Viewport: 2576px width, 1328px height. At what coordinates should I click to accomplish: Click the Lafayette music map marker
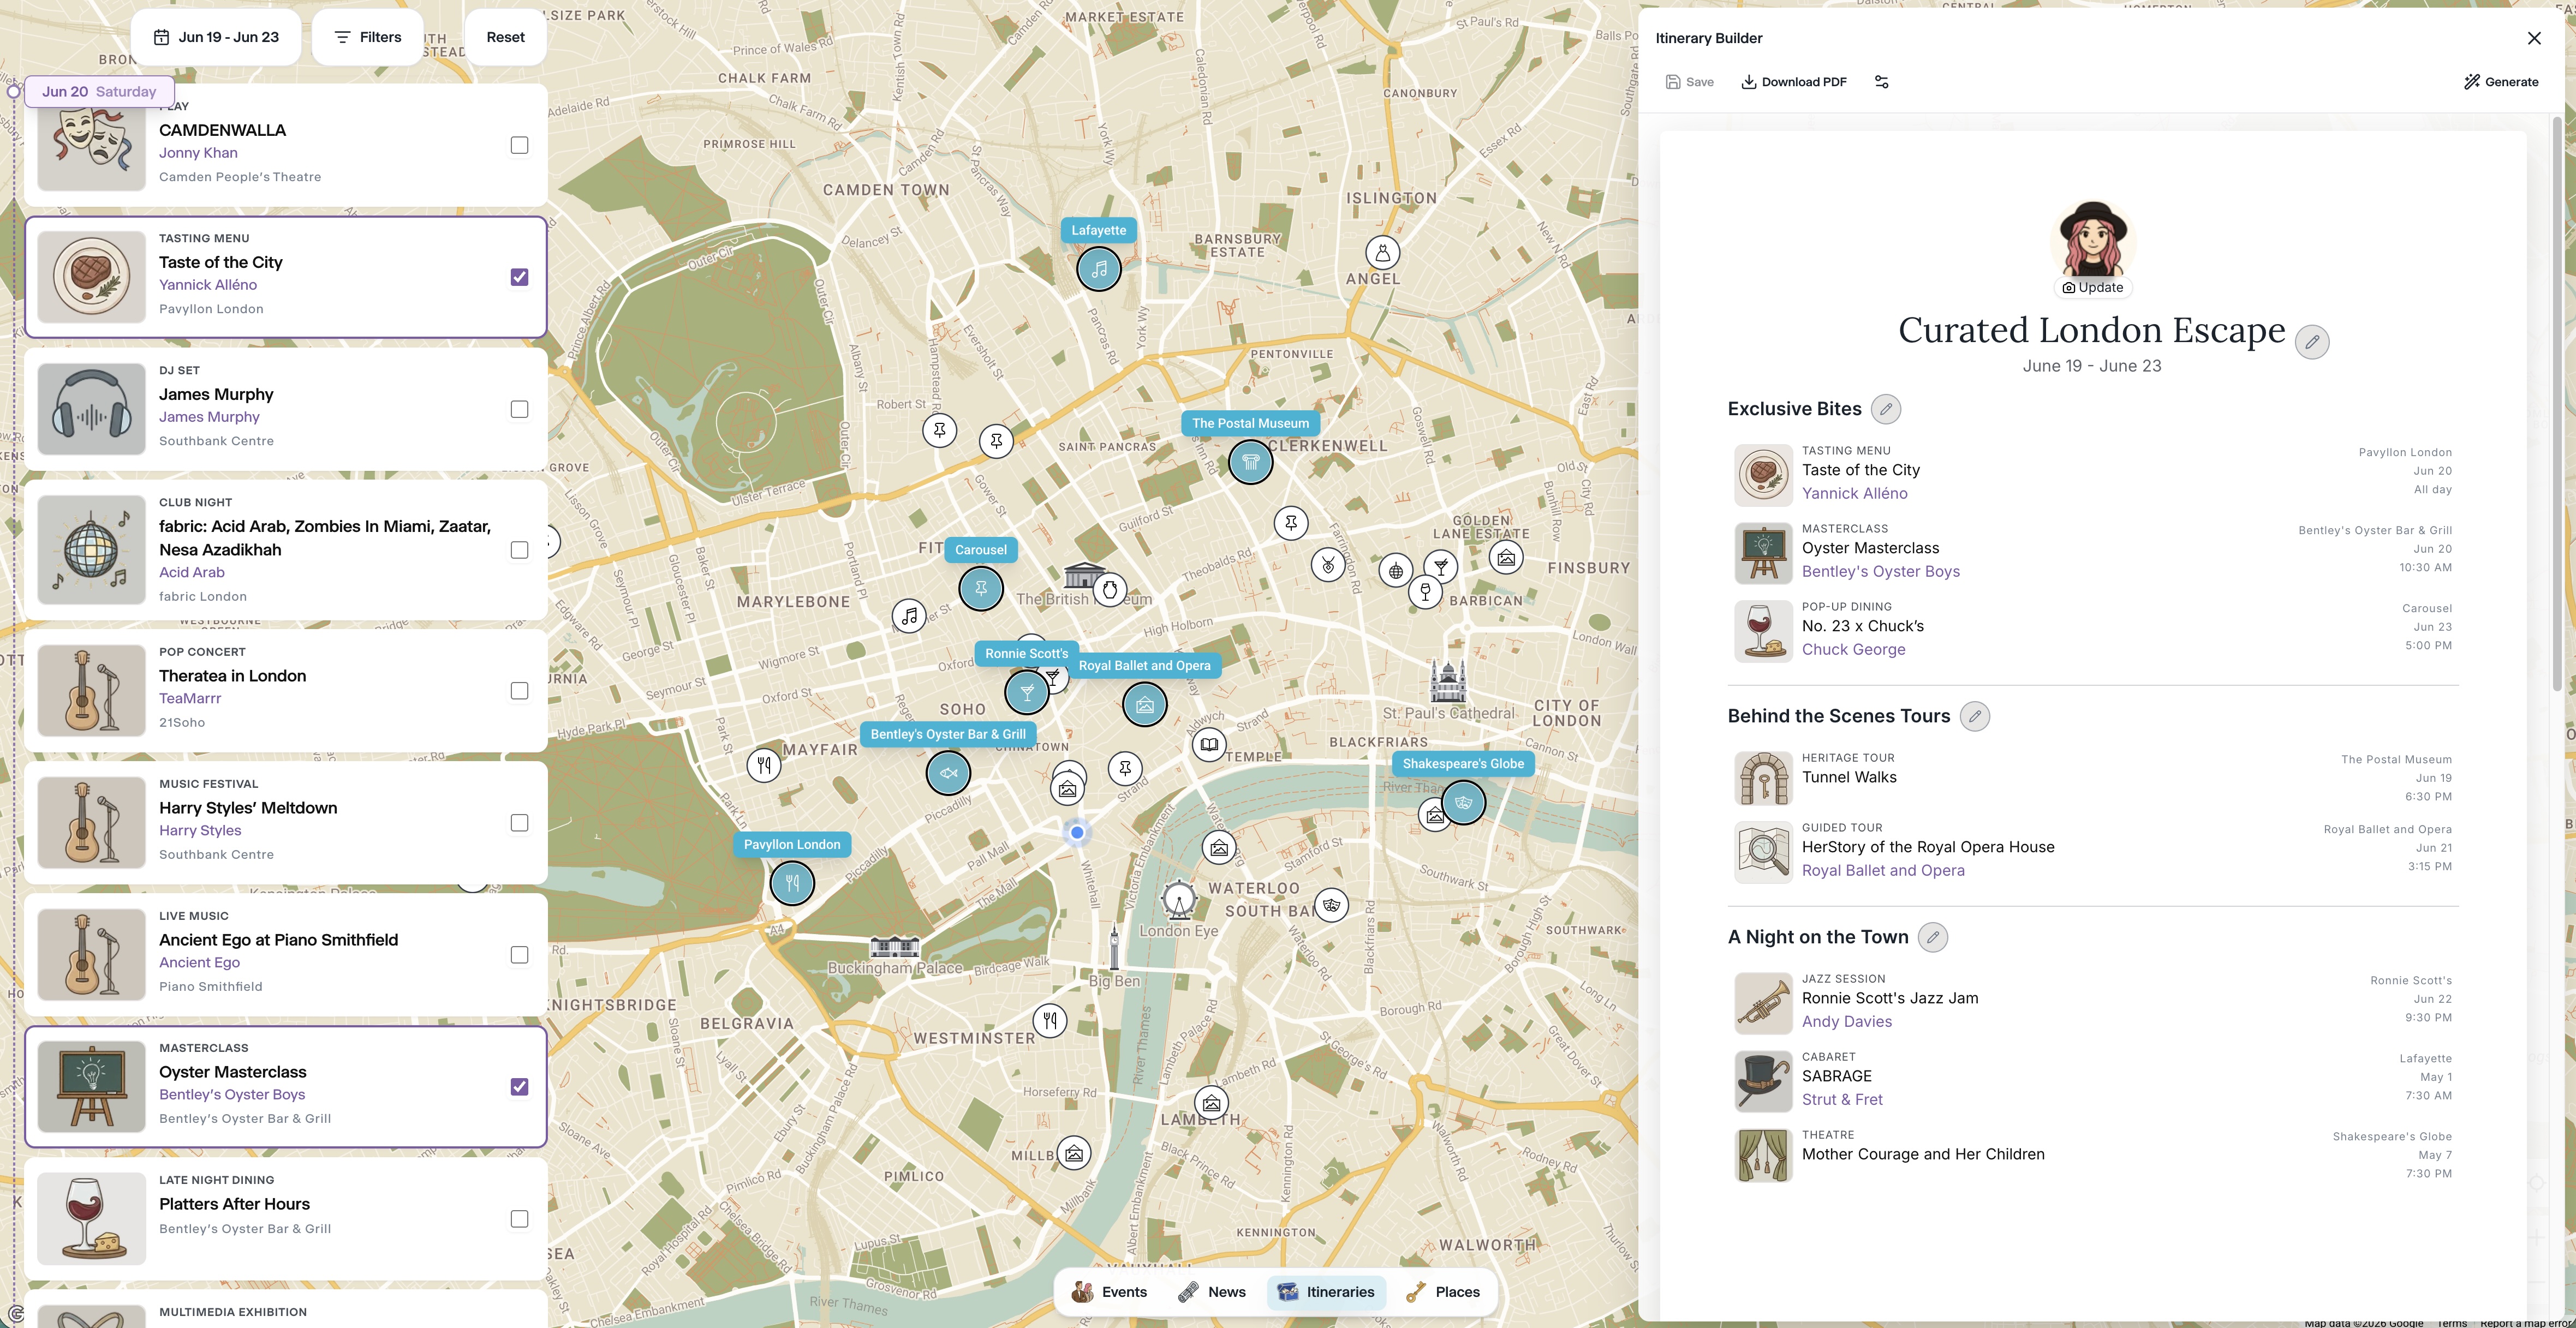coord(1099,269)
